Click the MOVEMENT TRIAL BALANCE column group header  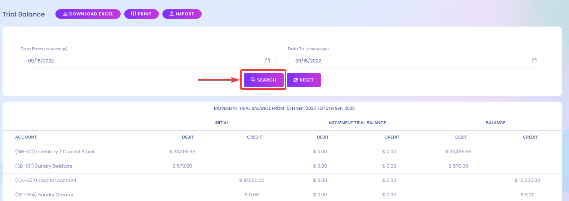(357, 123)
